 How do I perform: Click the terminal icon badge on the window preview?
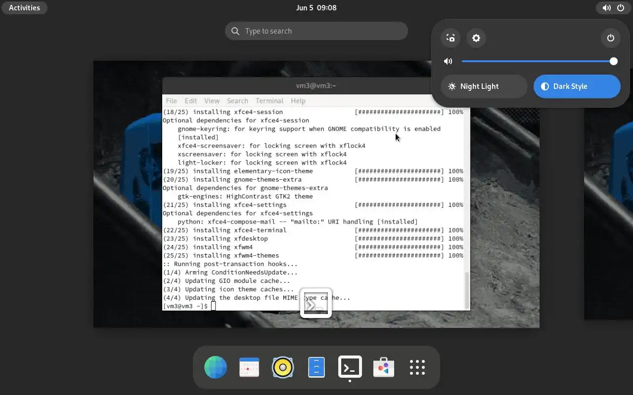coord(316,303)
